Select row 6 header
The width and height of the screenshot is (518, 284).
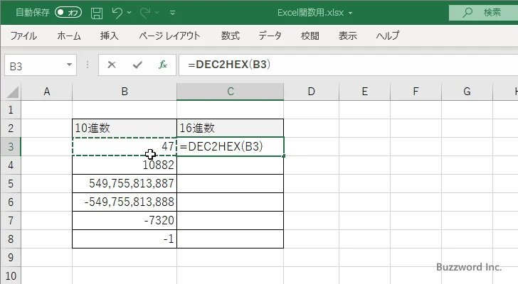point(11,202)
